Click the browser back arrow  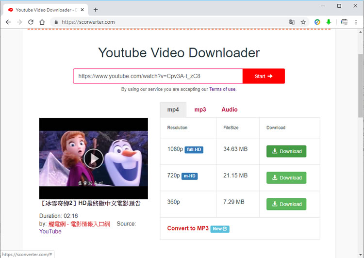click(8, 22)
